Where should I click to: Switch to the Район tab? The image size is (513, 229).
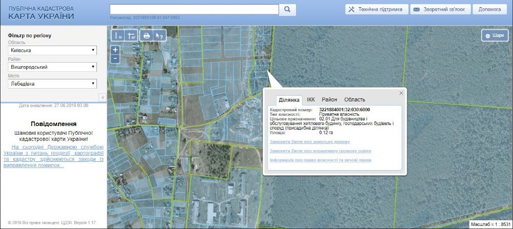pos(329,99)
